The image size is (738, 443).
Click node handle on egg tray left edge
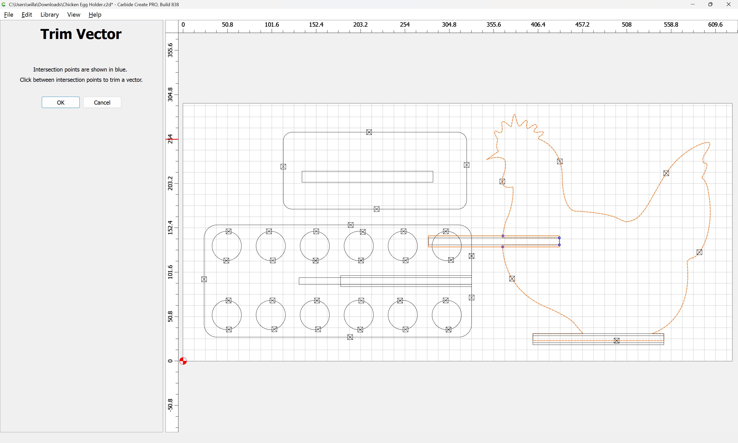point(204,279)
